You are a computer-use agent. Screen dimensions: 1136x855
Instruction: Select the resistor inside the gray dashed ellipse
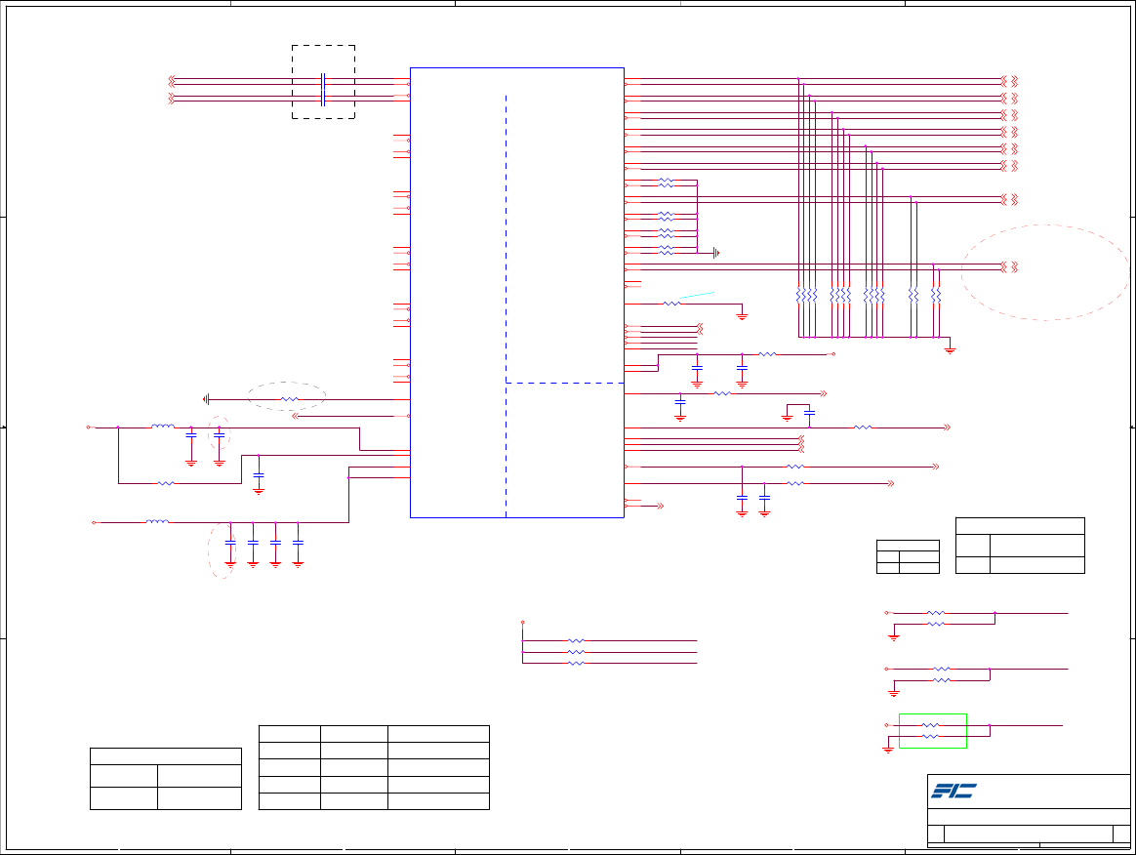[x=289, y=399]
